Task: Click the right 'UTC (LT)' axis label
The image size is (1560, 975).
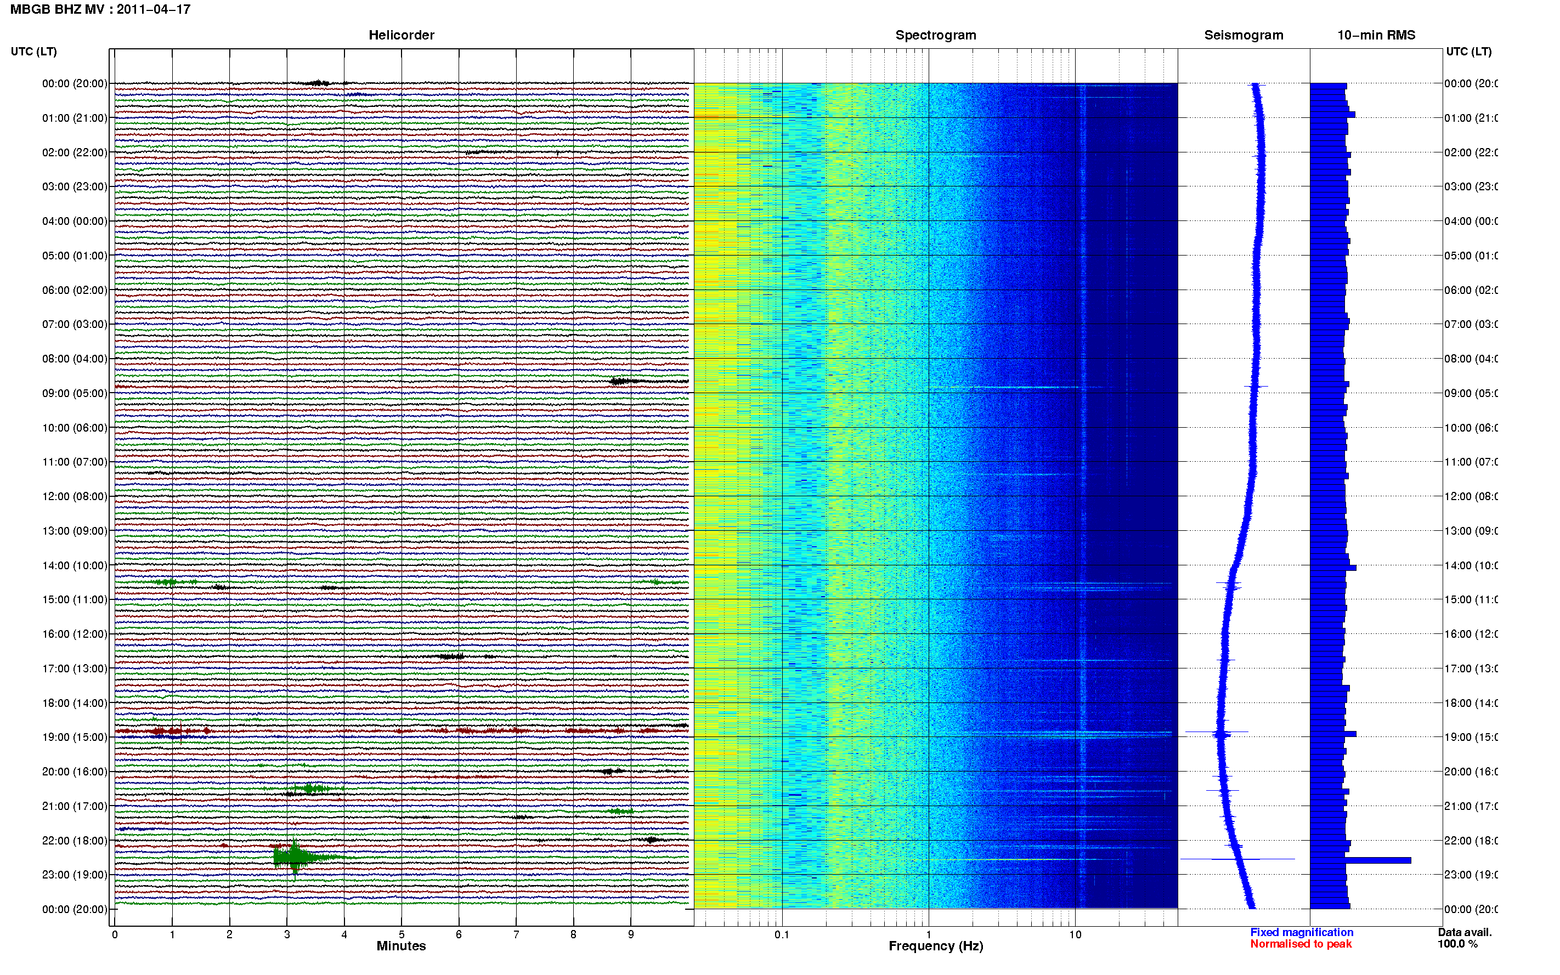Action: (1468, 52)
